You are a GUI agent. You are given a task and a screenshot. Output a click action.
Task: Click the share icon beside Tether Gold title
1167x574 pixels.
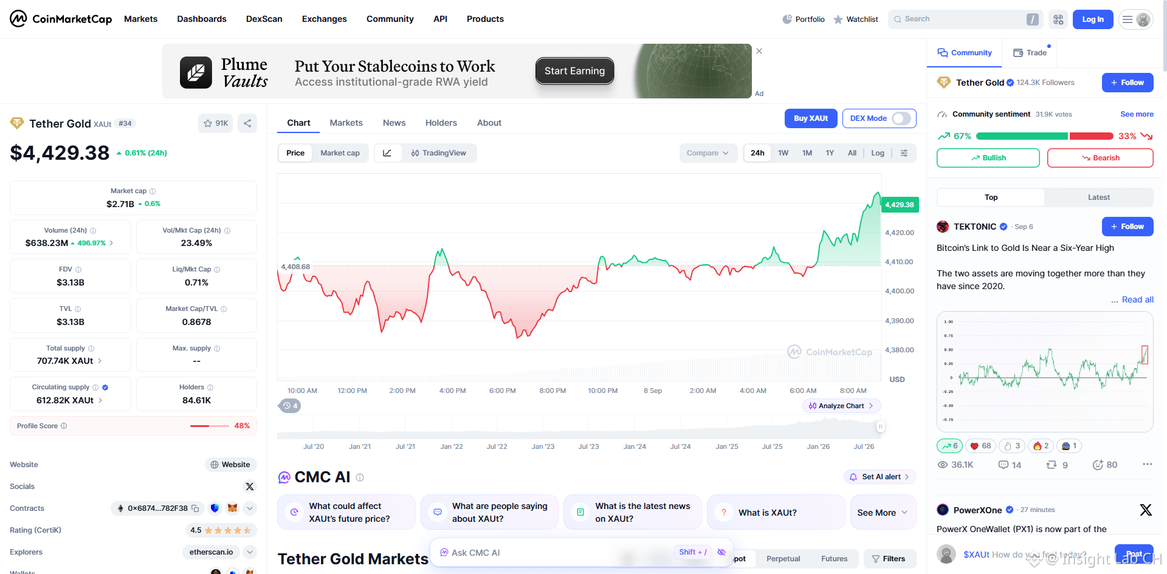[247, 123]
